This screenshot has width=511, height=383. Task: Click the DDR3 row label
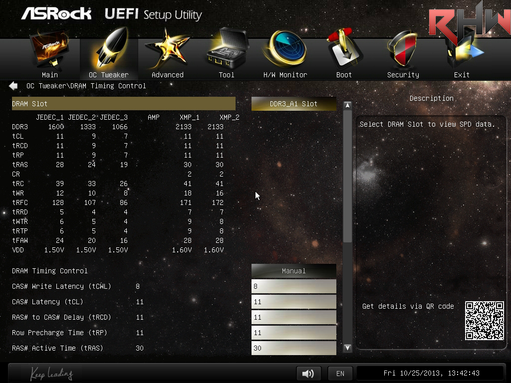pos(20,127)
